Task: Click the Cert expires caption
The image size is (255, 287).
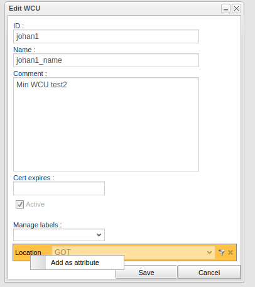Action: coord(34,178)
